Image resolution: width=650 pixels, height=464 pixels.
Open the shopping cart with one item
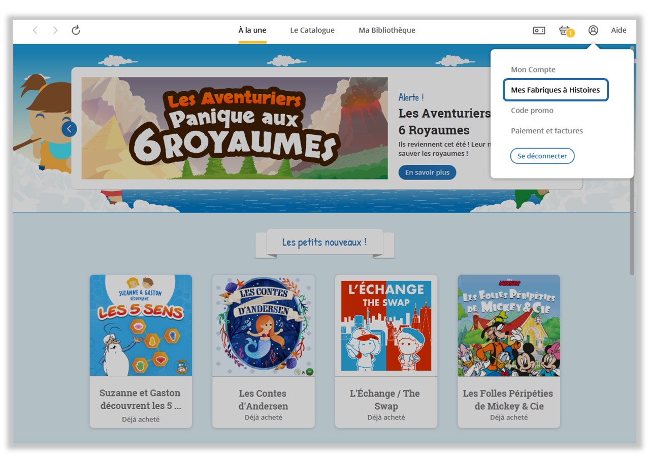point(565,30)
